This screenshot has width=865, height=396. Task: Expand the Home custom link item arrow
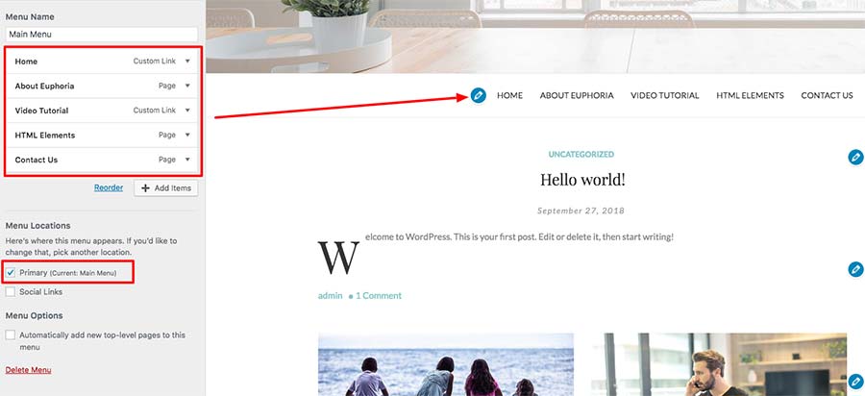187,62
